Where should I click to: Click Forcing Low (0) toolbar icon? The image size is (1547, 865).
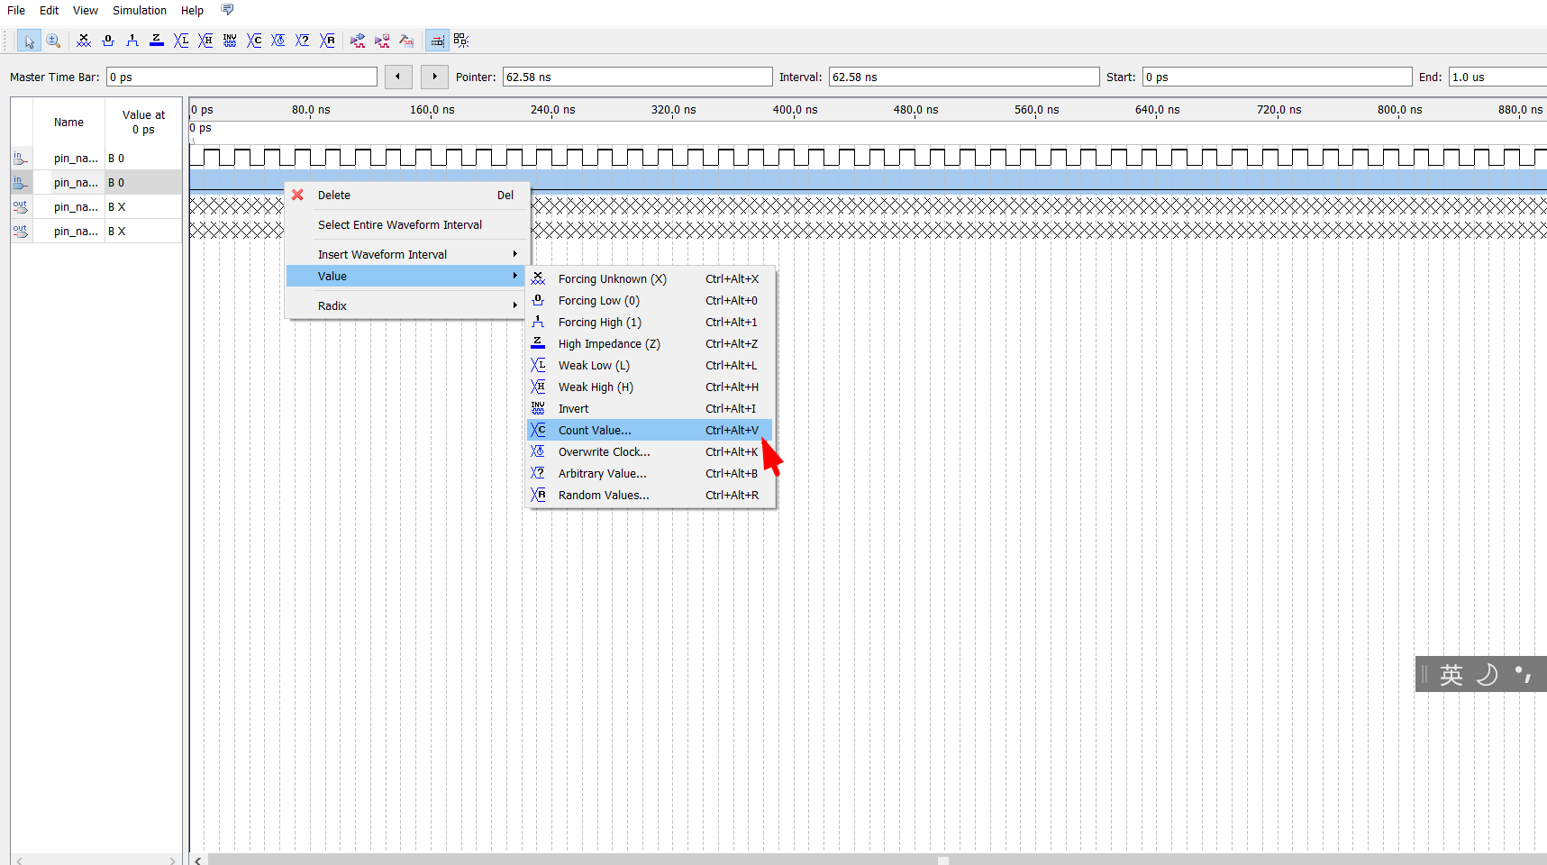point(108,41)
